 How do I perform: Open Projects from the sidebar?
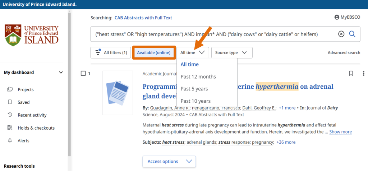(26, 90)
